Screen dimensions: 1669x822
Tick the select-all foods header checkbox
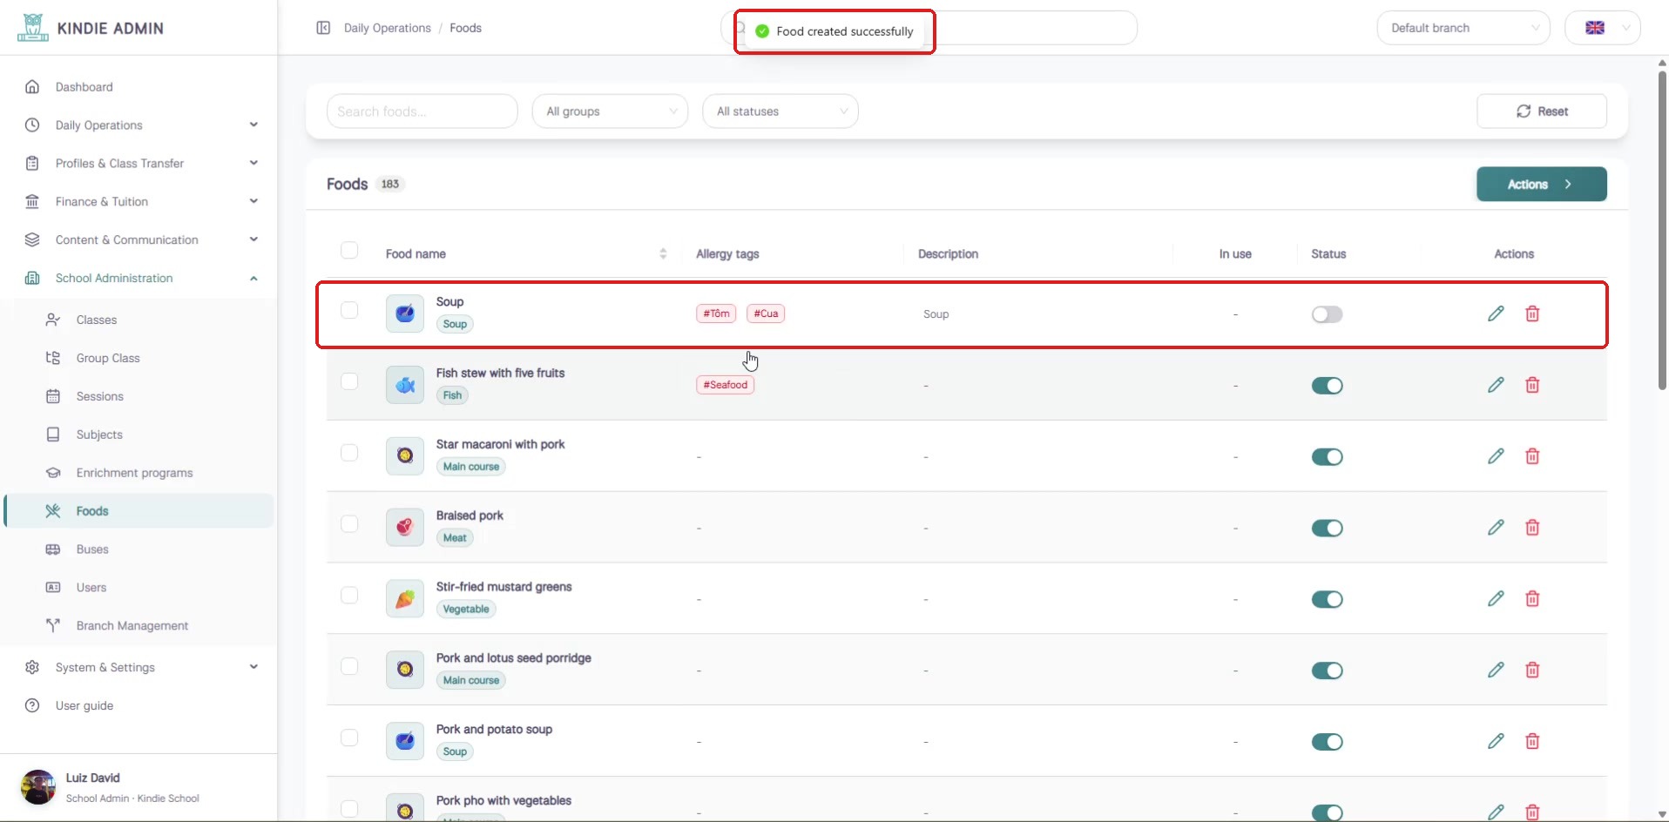pos(349,251)
